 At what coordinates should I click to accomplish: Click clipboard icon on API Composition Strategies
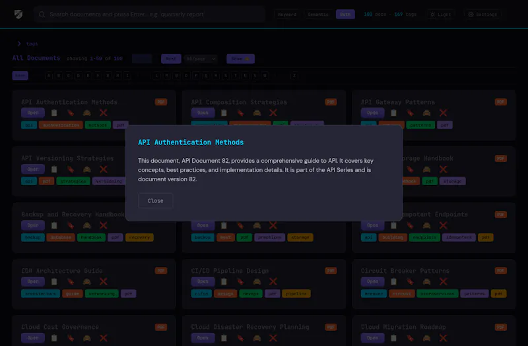pos(224,113)
